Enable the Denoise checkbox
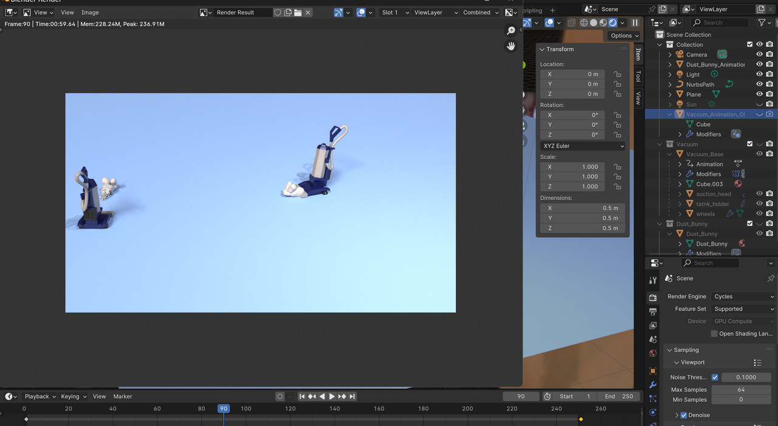Screen dimensions: 778x426 coord(683,414)
